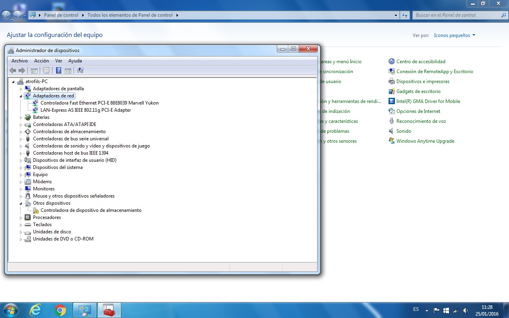Select Controladoras host de bus IEEE 1394
509x318 pixels.
coord(71,153)
